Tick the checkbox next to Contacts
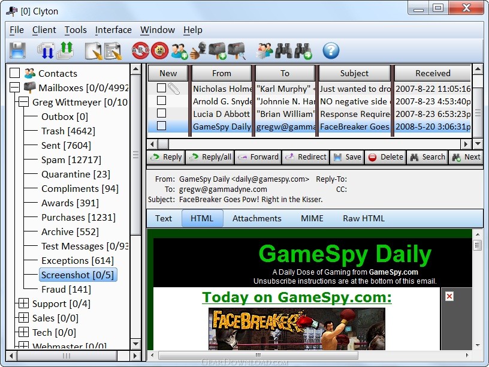Screen dimensions: 489x367 14,73
